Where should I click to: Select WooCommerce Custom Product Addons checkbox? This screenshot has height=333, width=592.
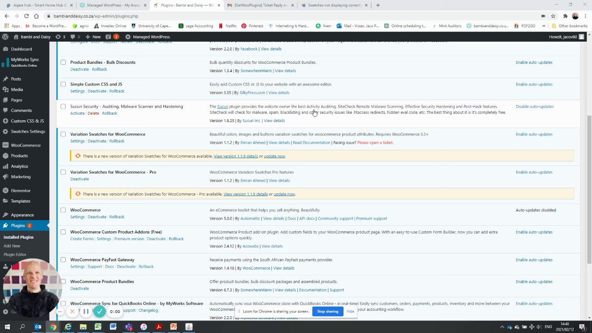pyautogui.click(x=63, y=232)
